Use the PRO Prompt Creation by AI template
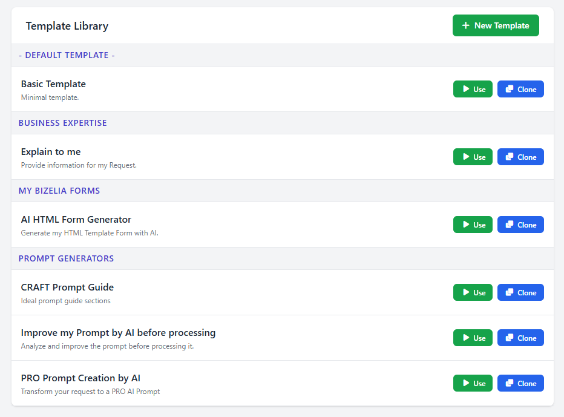 point(473,383)
